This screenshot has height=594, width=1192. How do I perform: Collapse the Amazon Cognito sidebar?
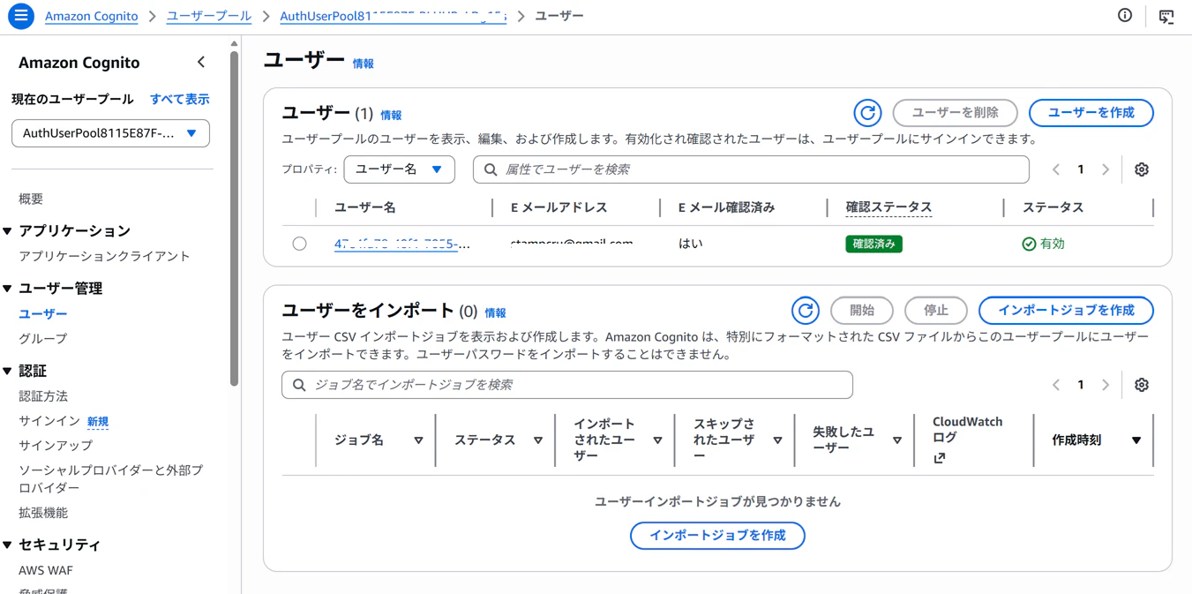tap(201, 62)
